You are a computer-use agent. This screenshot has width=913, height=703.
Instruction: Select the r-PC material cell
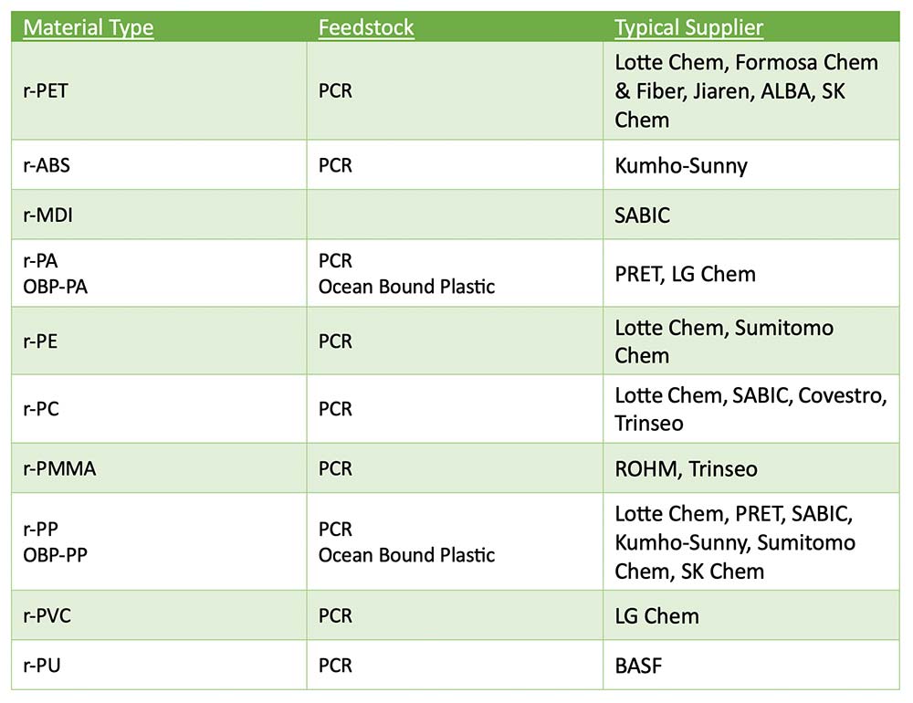click(159, 409)
